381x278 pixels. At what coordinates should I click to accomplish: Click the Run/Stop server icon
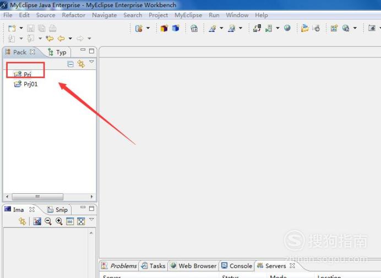[x=269, y=29]
